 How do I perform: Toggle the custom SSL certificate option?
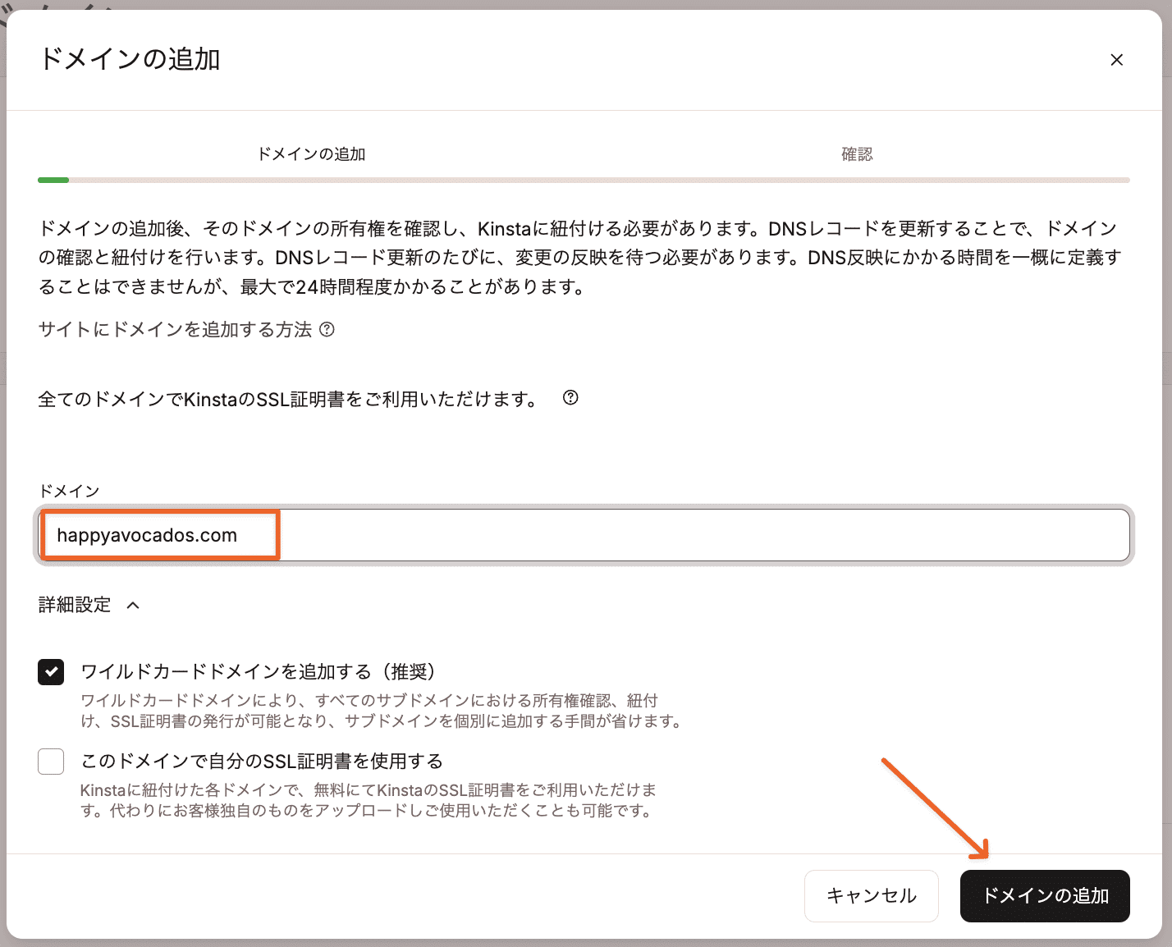pos(51,762)
